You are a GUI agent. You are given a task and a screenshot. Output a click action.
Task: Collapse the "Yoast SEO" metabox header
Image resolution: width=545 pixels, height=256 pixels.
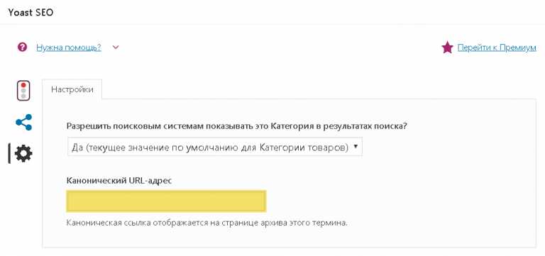(x=31, y=12)
